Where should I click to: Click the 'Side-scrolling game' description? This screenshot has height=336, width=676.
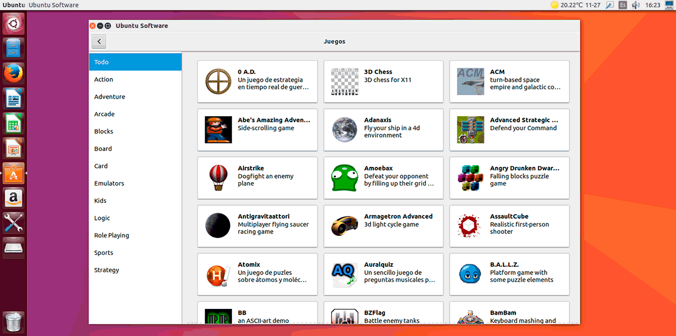pyautogui.click(x=266, y=128)
